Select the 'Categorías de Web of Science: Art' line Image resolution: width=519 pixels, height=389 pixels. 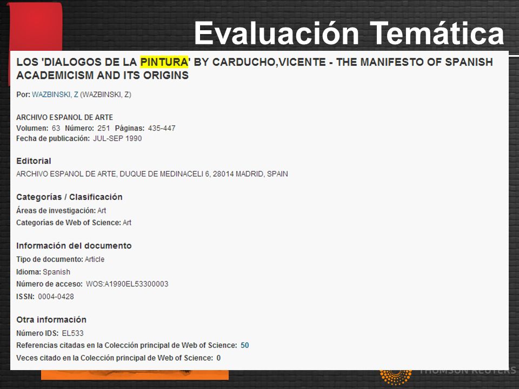74,223
